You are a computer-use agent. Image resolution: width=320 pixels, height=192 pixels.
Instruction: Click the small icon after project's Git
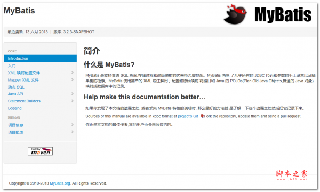point(202,116)
